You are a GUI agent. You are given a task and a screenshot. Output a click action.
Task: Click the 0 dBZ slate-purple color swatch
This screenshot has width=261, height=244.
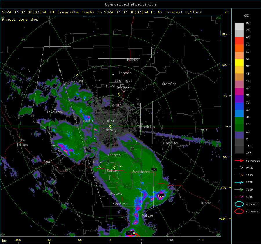(239, 135)
